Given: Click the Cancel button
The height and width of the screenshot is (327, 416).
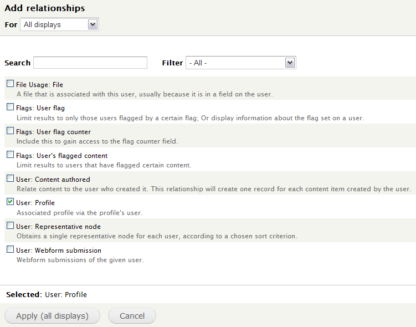Looking at the screenshot, I should pyautogui.click(x=132, y=316).
